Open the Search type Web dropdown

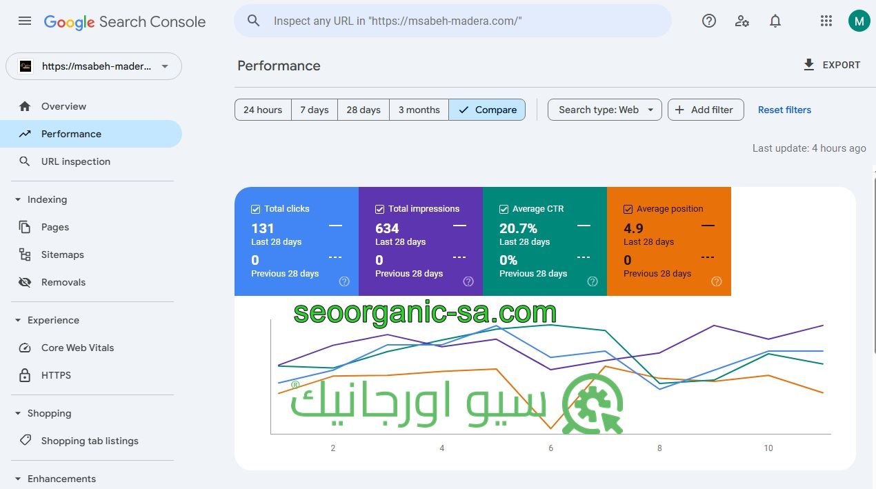coord(604,110)
